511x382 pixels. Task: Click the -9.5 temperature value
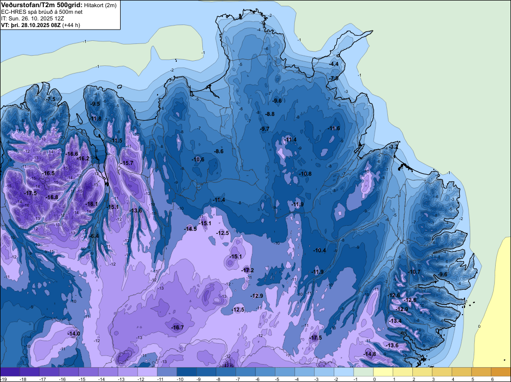click(x=95, y=104)
